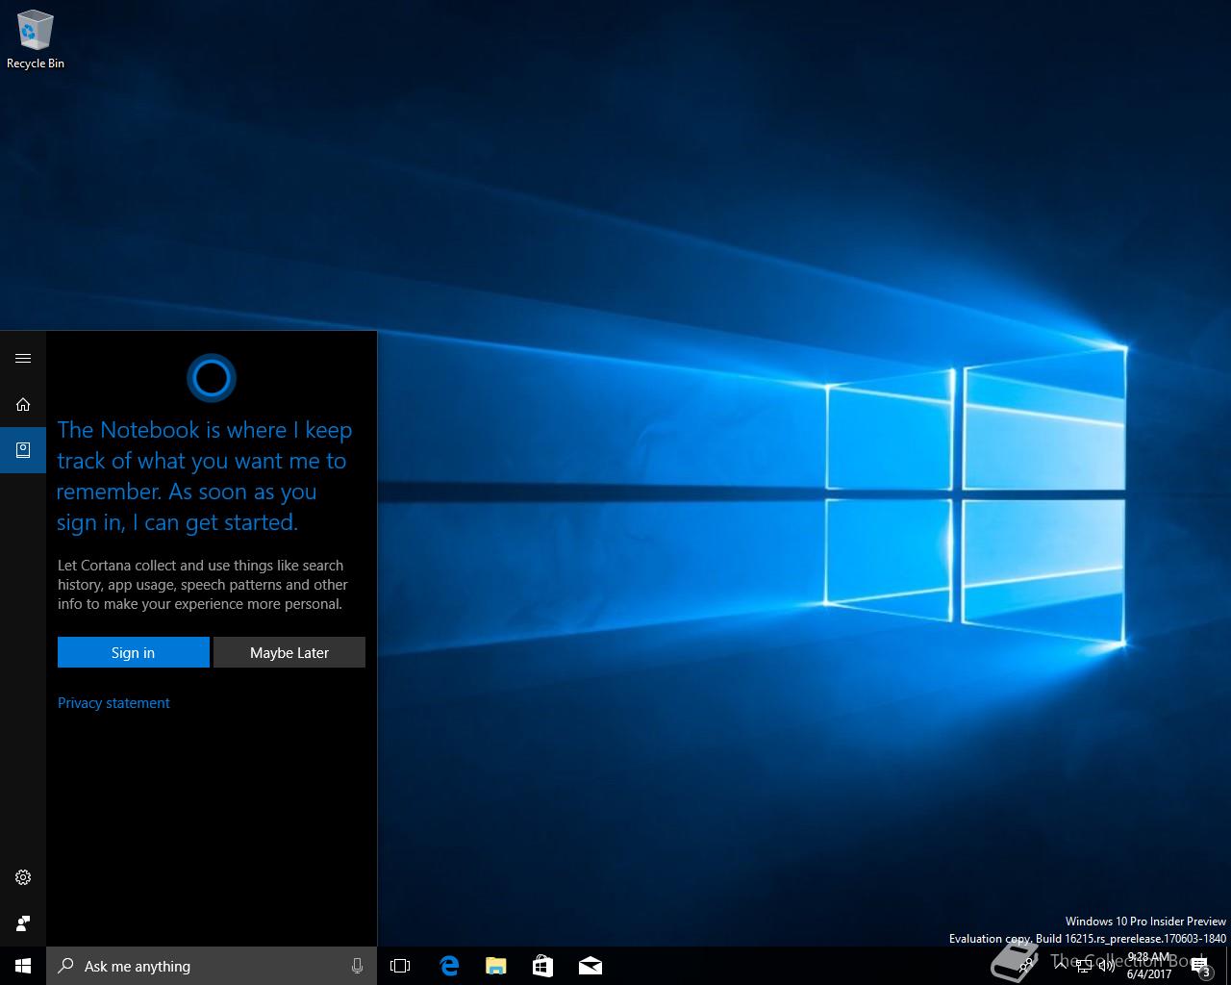Viewport: 1231px width, 985px height.
Task: Open the Recycle Bin desktop icon
Action: (35, 40)
